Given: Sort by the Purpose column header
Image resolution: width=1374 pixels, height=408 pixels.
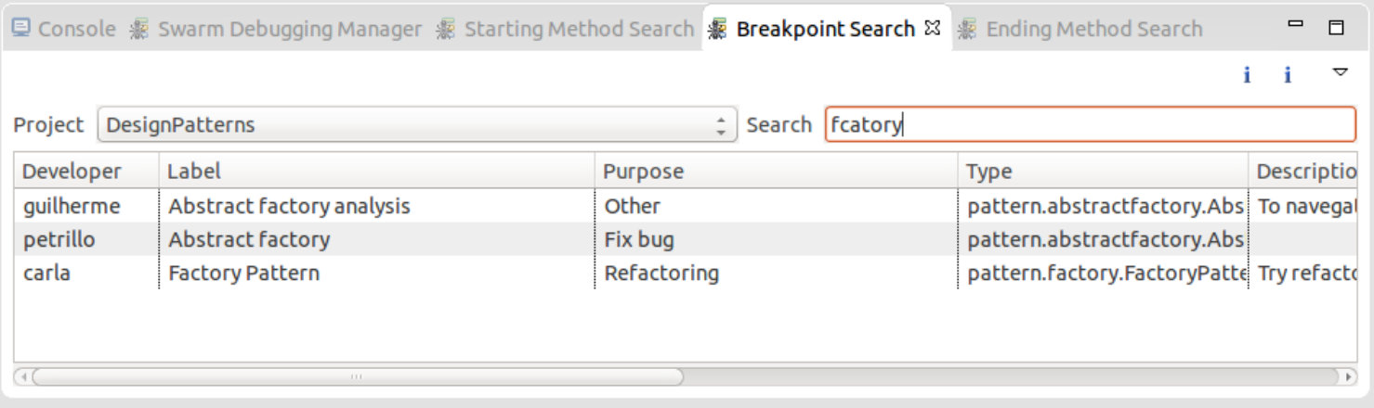Looking at the screenshot, I should pos(777,172).
